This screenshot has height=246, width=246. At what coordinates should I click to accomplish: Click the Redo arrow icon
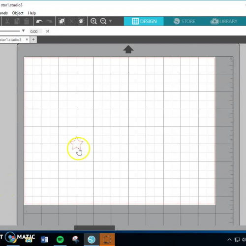pyautogui.click(x=49, y=21)
